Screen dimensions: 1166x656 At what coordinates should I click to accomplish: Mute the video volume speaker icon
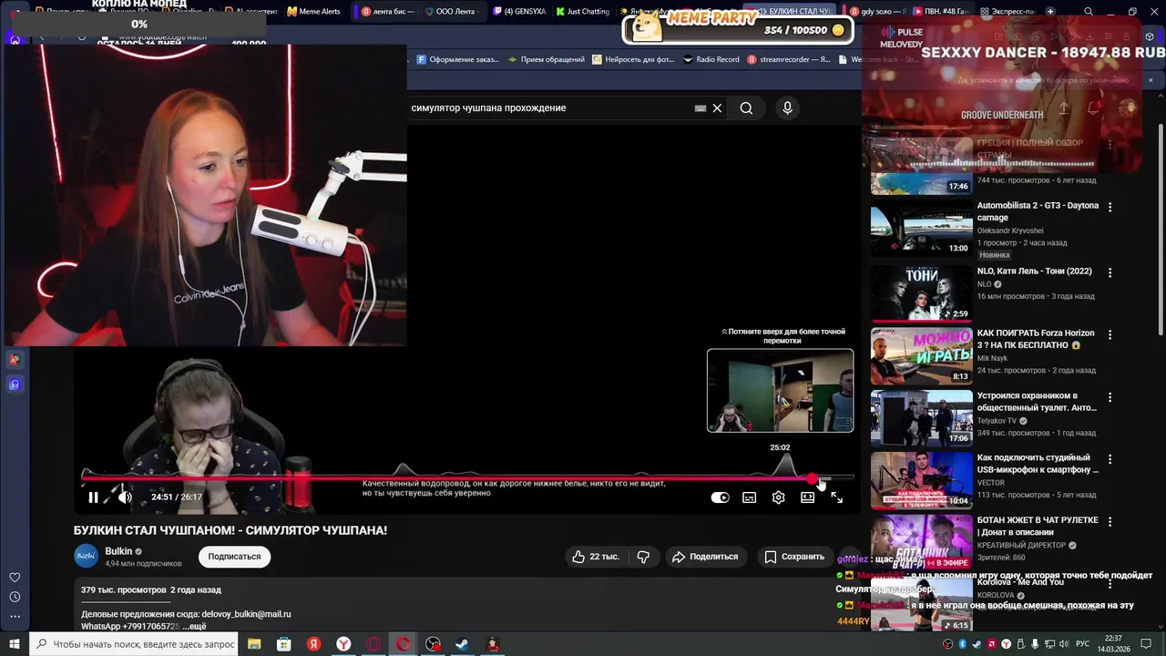pos(125,497)
